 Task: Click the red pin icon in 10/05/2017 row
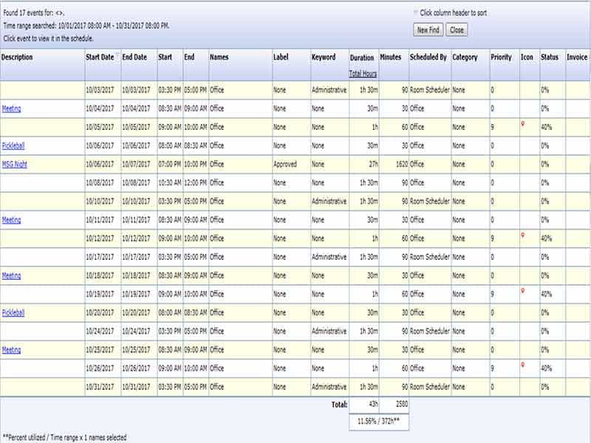pyautogui.click(x=523, y=124)
